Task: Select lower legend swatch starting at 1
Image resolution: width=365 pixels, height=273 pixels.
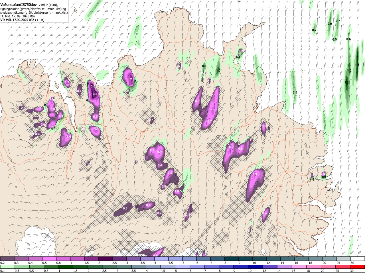Action: point(66,267)
